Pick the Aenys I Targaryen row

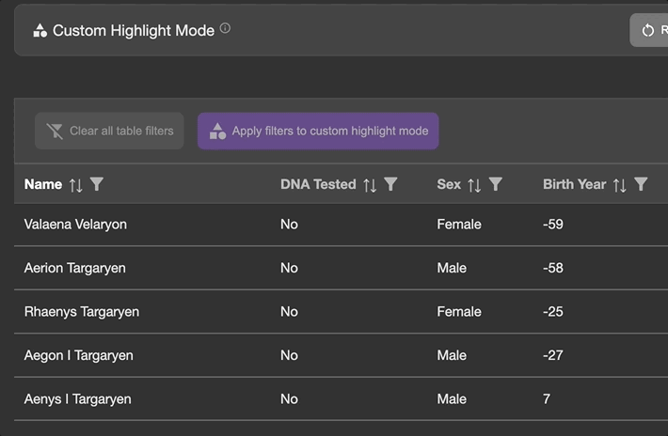pos(77,399)
